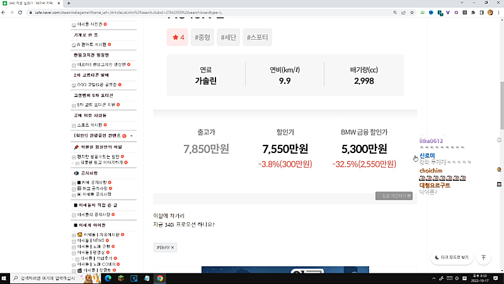Image resolution: width=504 pixels, height=284 pixels.
Task: Open the 이세돌 | 자유게시판 board
Action: (98, 235)
